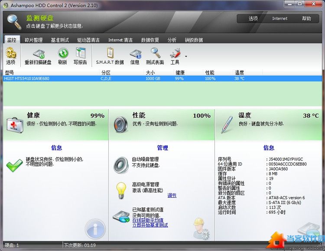The image size is (325, 251).
Task: Click the 刷新 refresh icon
Action: coord(63,53)
